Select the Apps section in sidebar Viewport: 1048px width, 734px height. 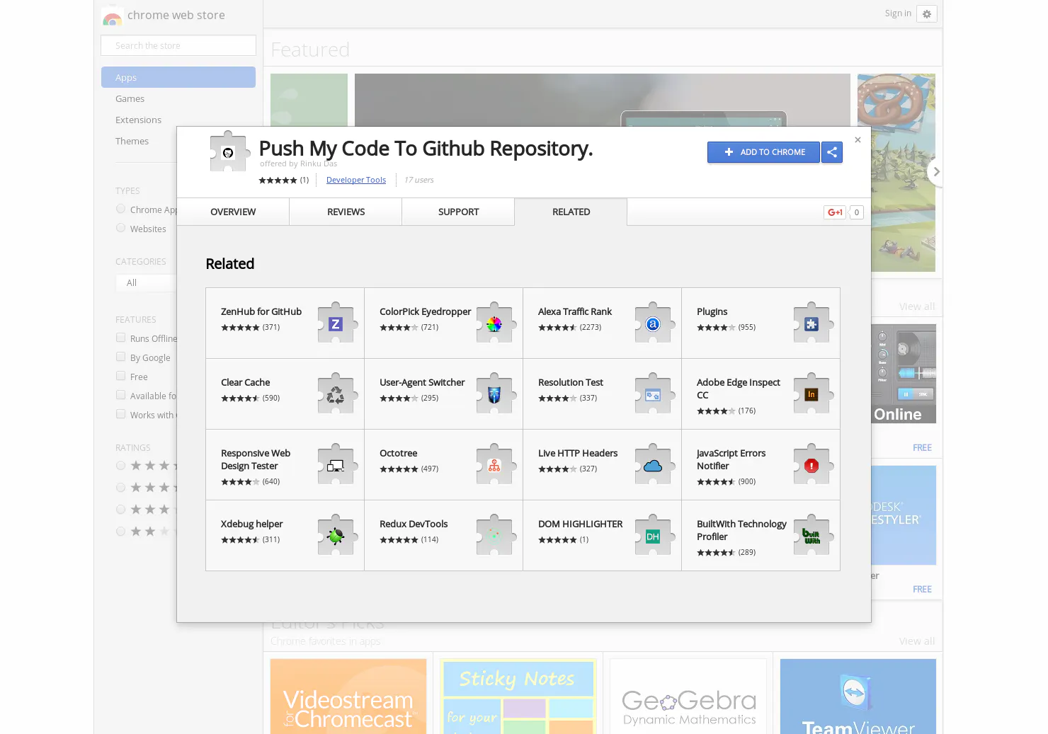coord(178,77)
